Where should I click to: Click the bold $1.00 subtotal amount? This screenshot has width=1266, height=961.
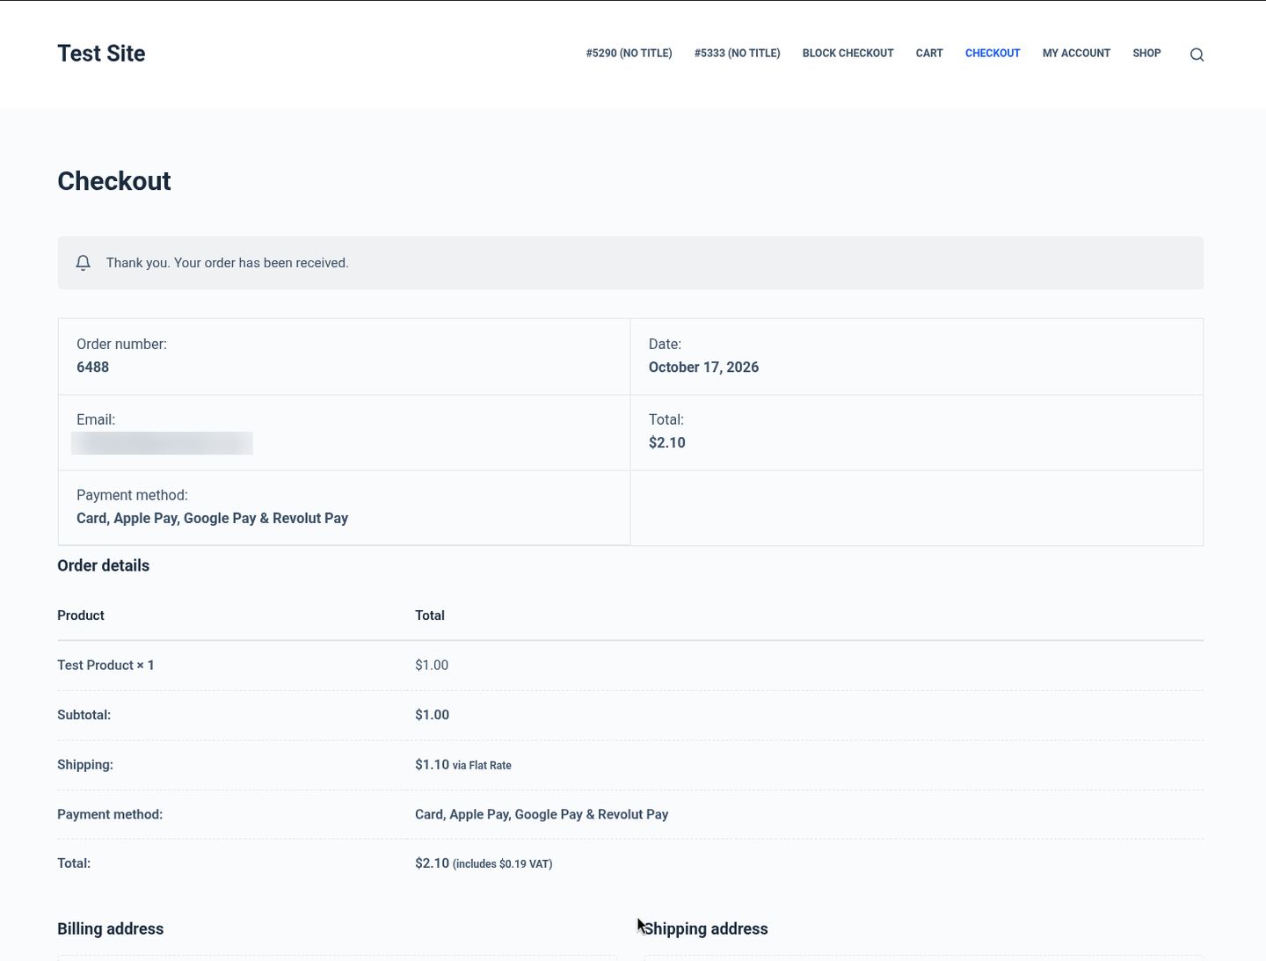tap(432, 715)
